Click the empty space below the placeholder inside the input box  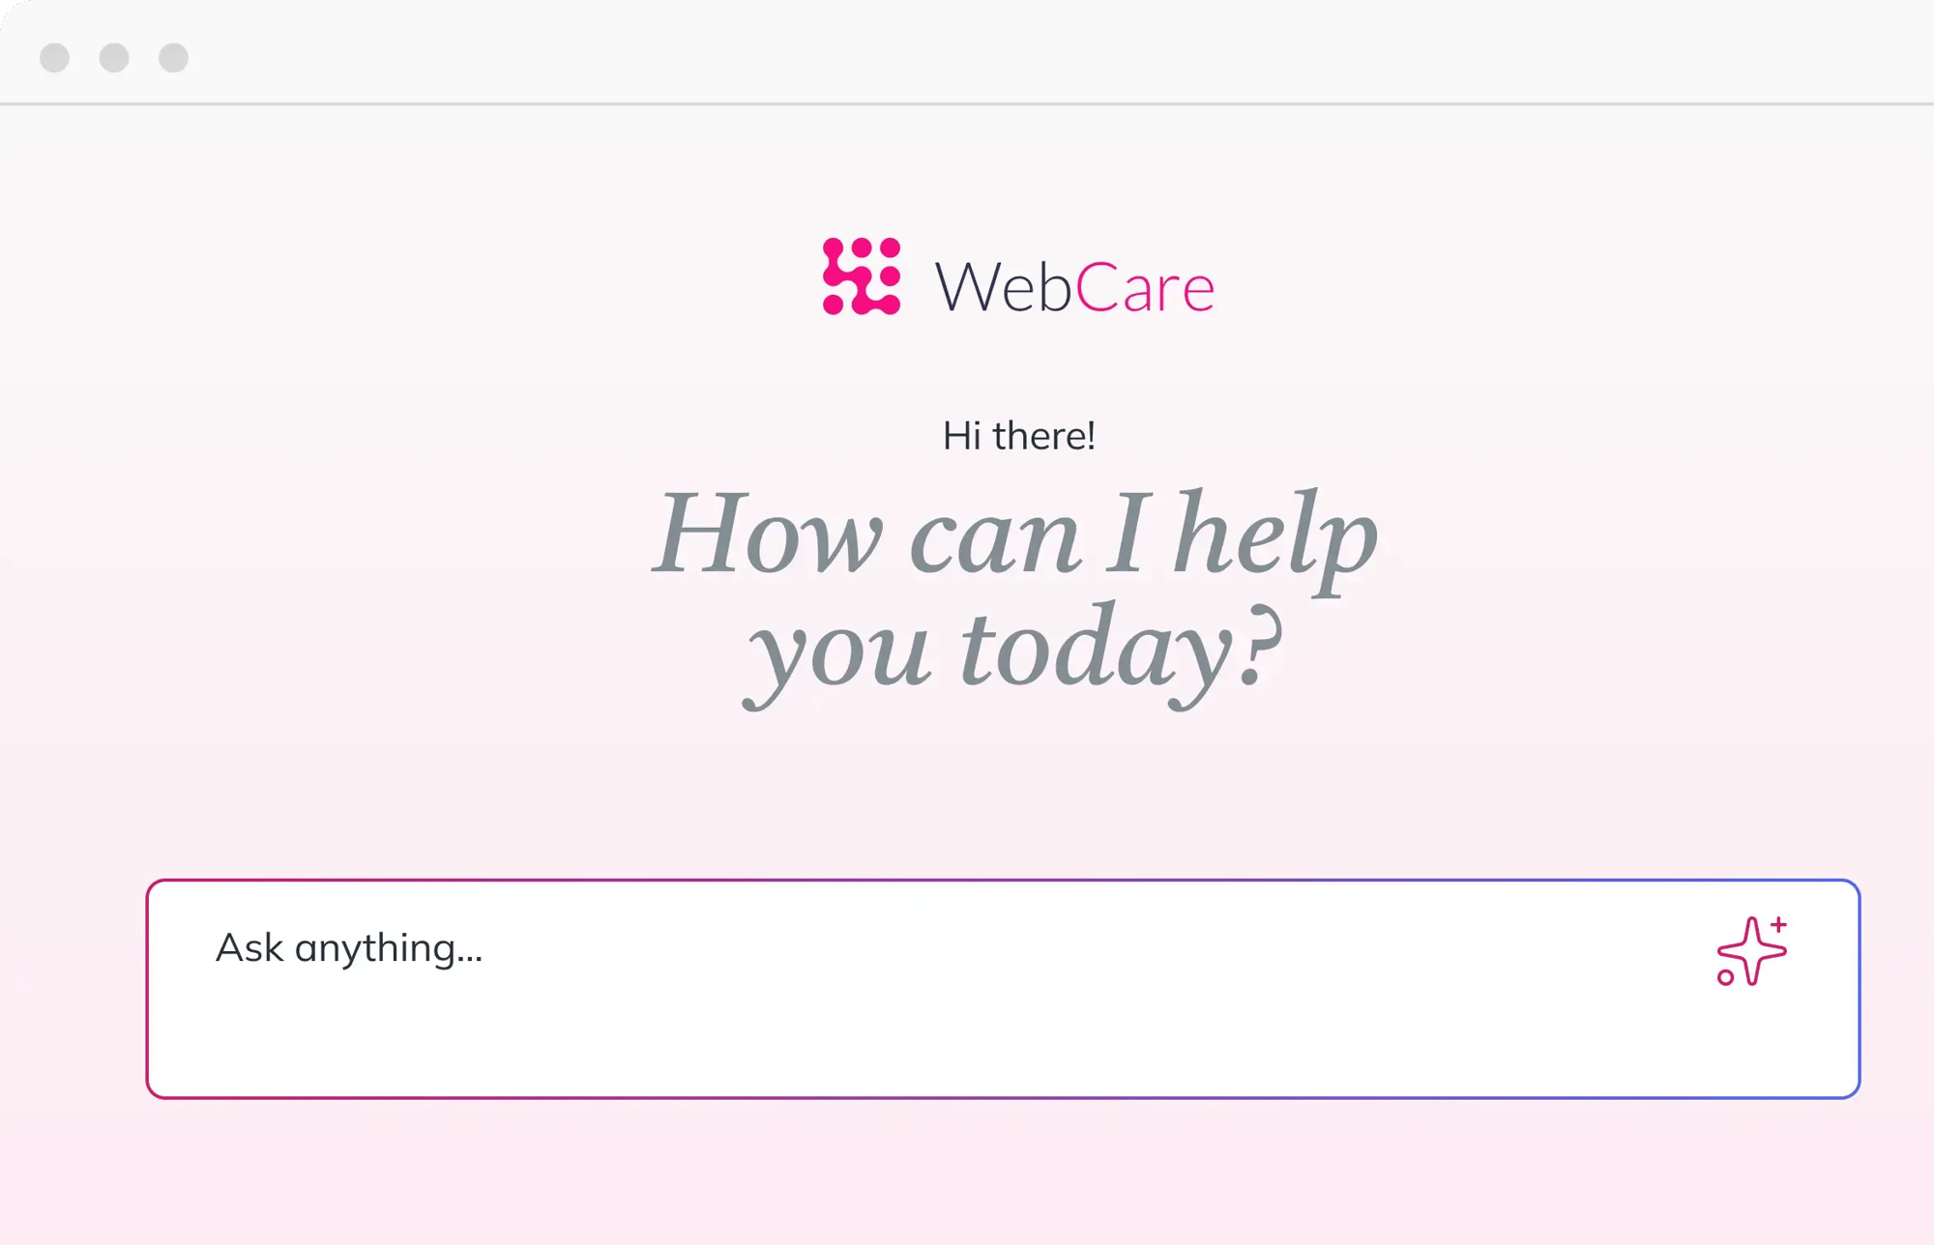(870, 1044)
